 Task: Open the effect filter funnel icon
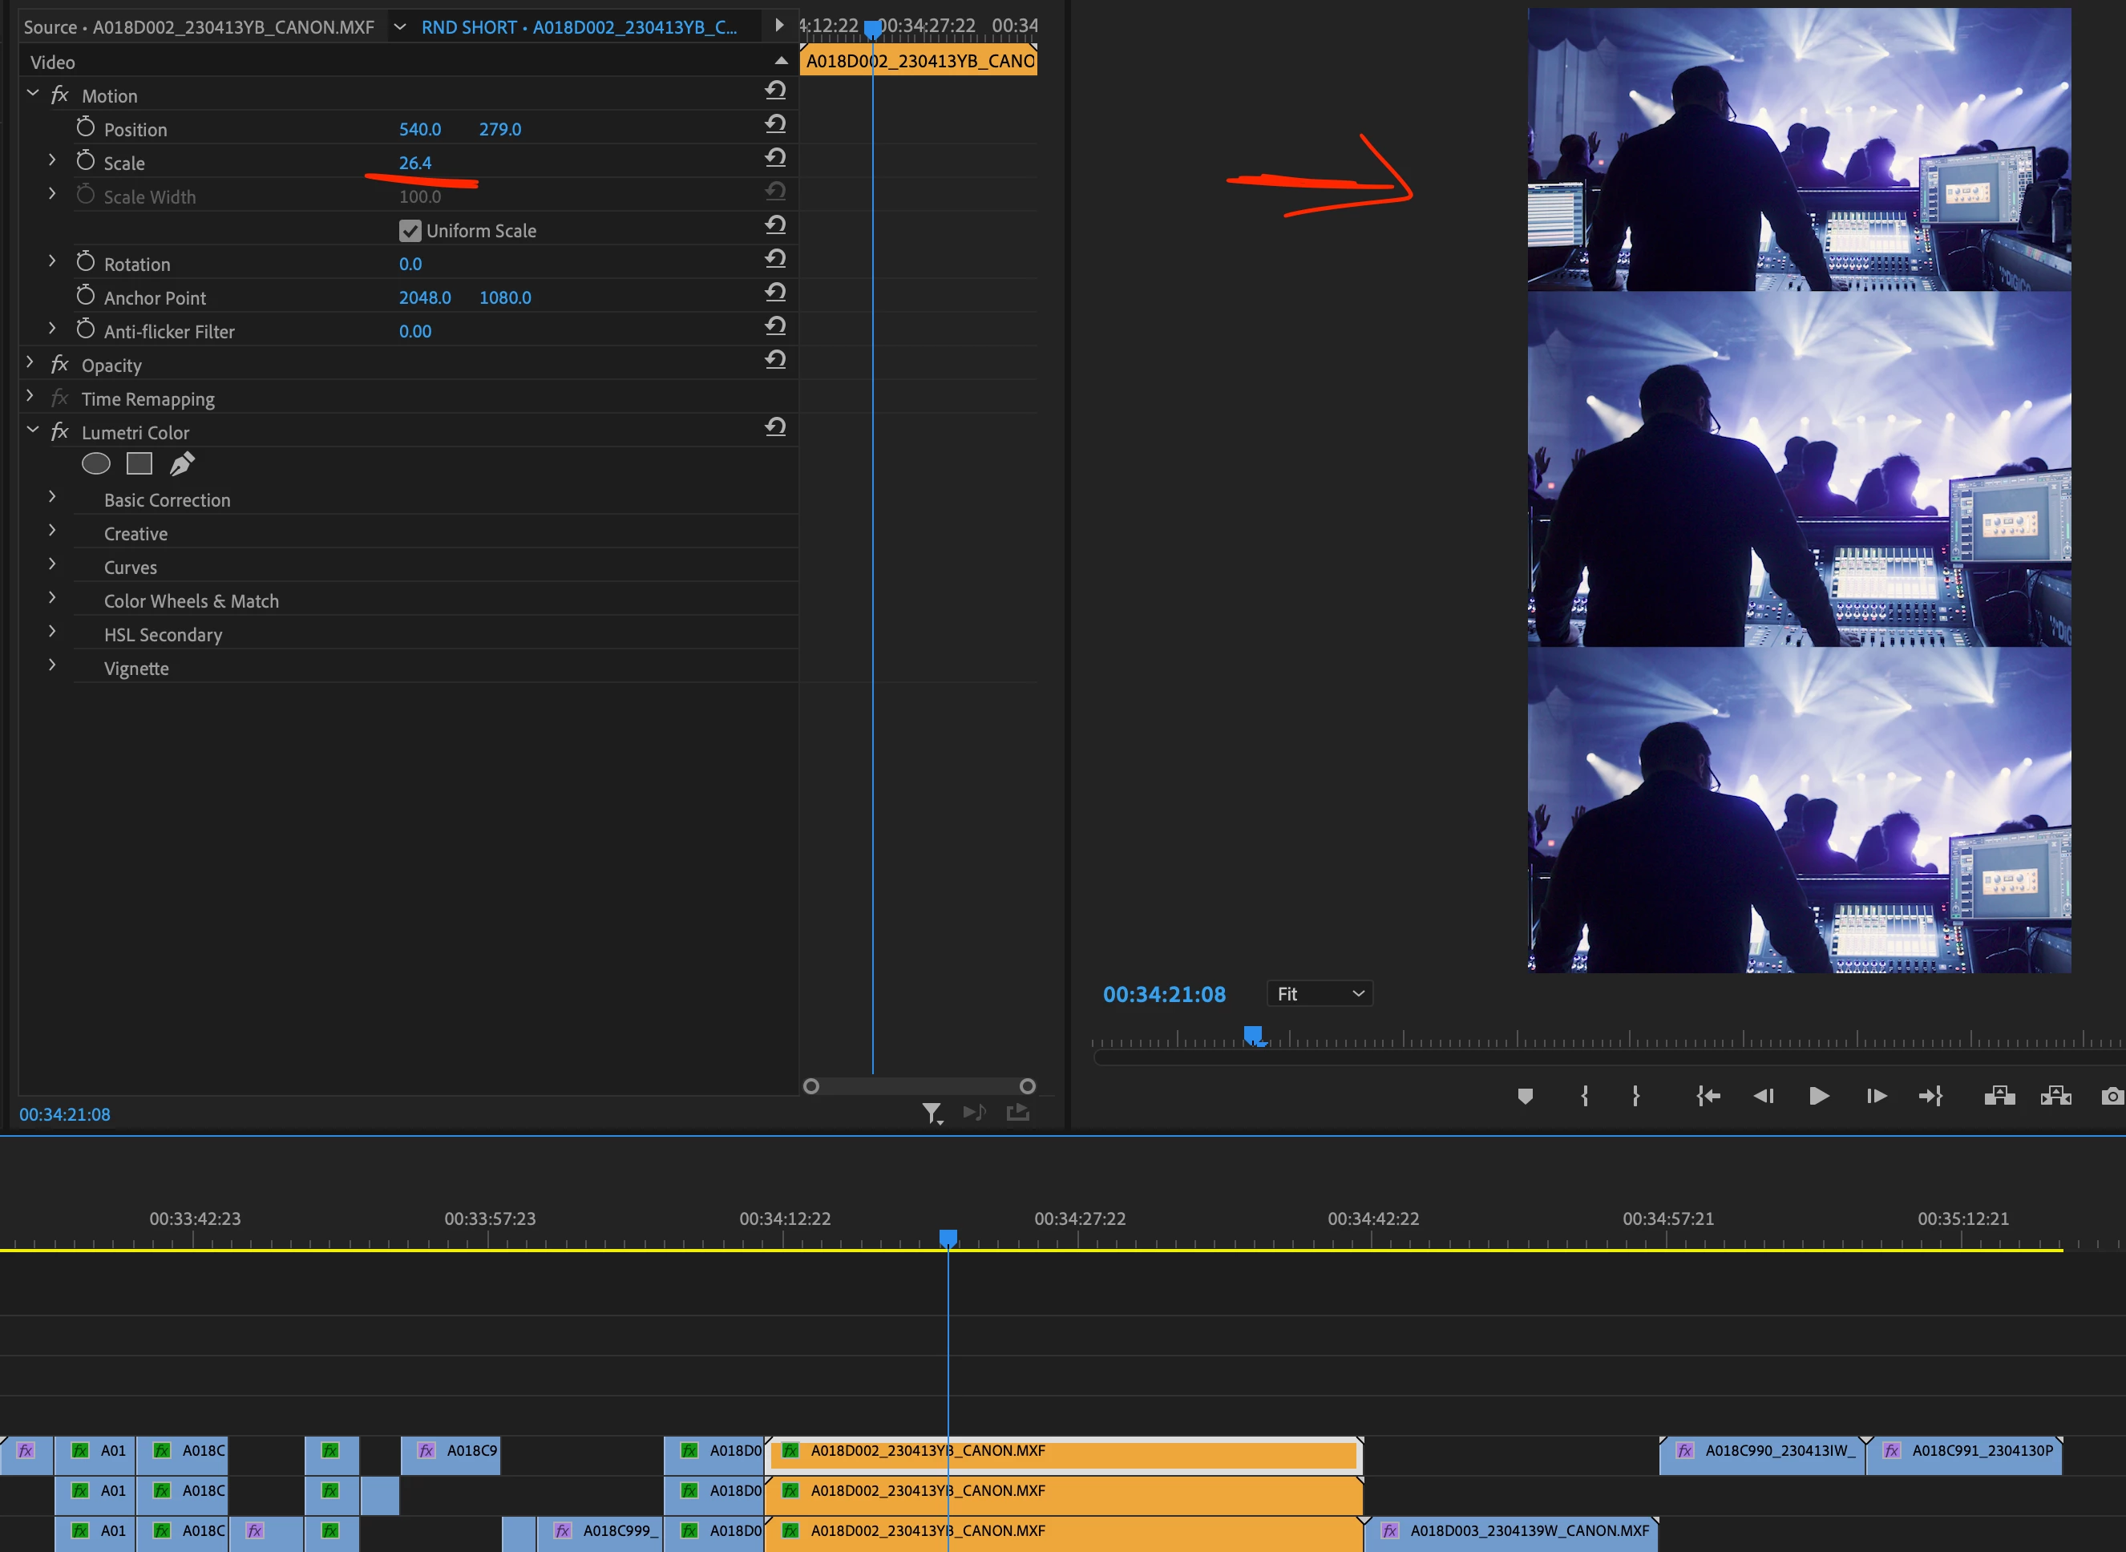pos(931,1113)
